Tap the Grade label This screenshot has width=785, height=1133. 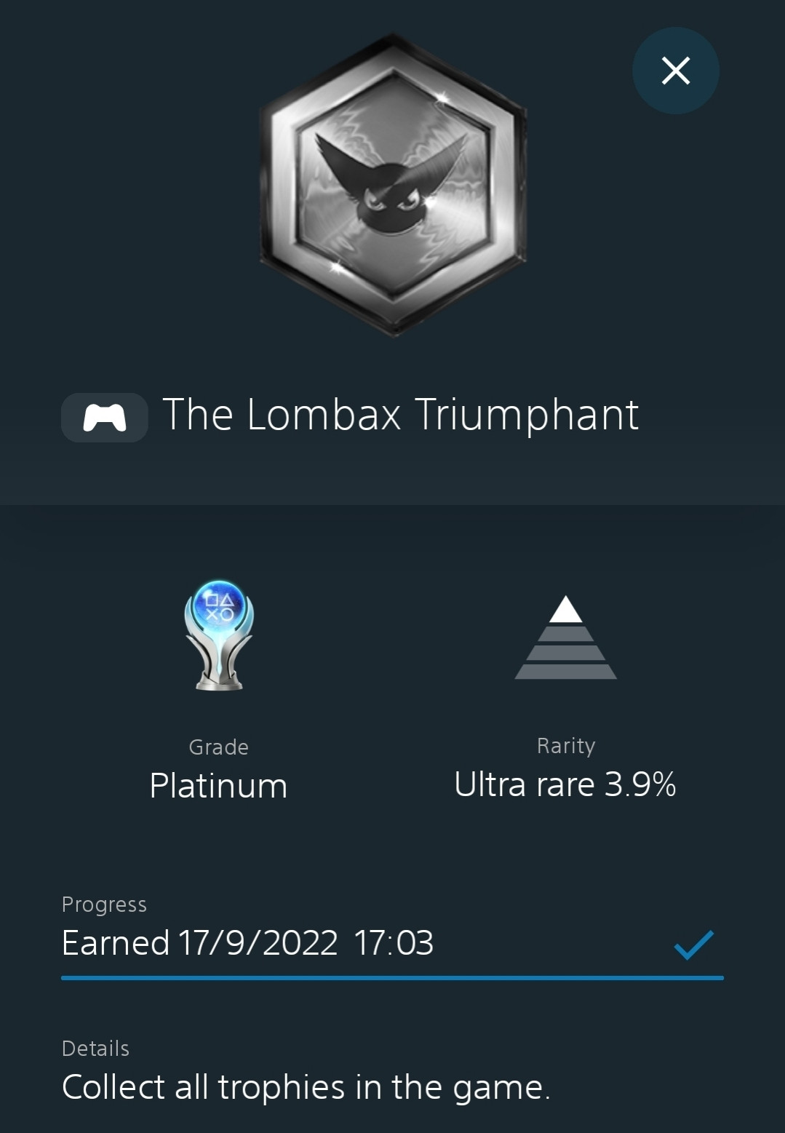(x=218, y=747)
